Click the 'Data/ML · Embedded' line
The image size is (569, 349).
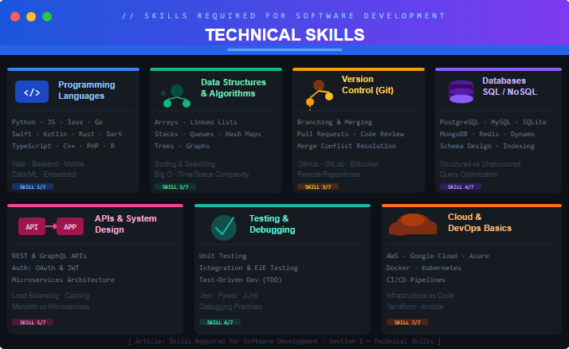coord(44,174)
